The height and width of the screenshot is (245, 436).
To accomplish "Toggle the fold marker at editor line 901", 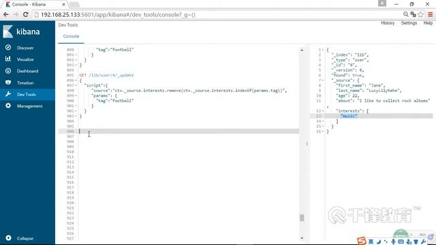I will coord(76,106).
